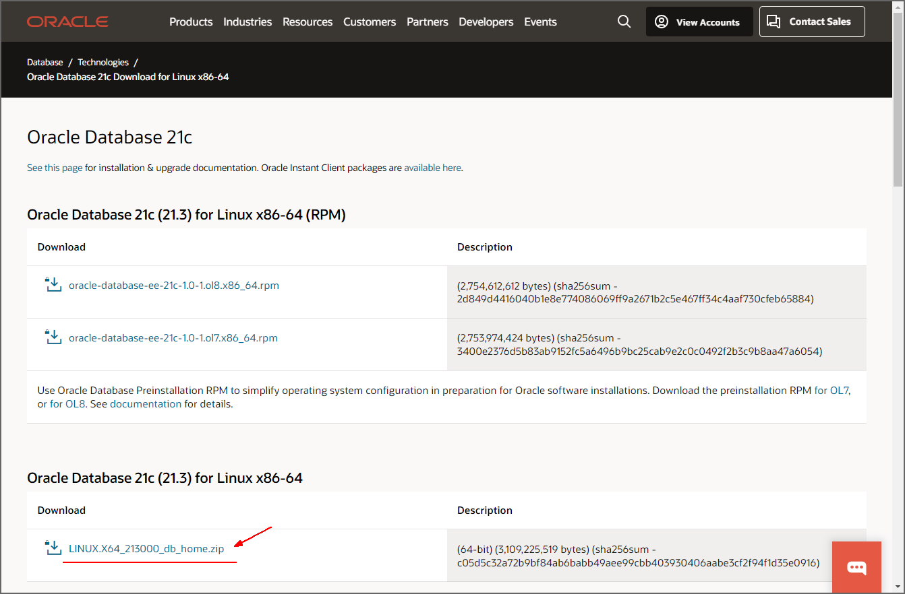Click the Oracle logo
Image resolution: width=905 pixels, height=594 pixels.
click(x=67, y=22)
